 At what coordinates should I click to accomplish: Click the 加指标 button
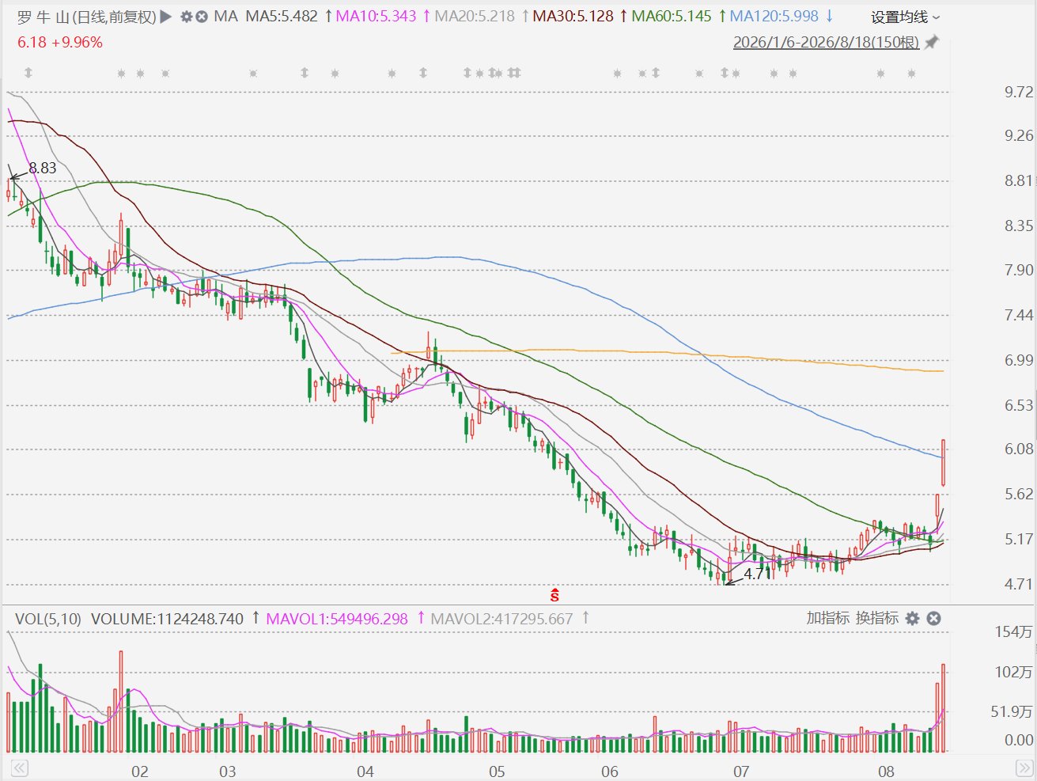828,618
